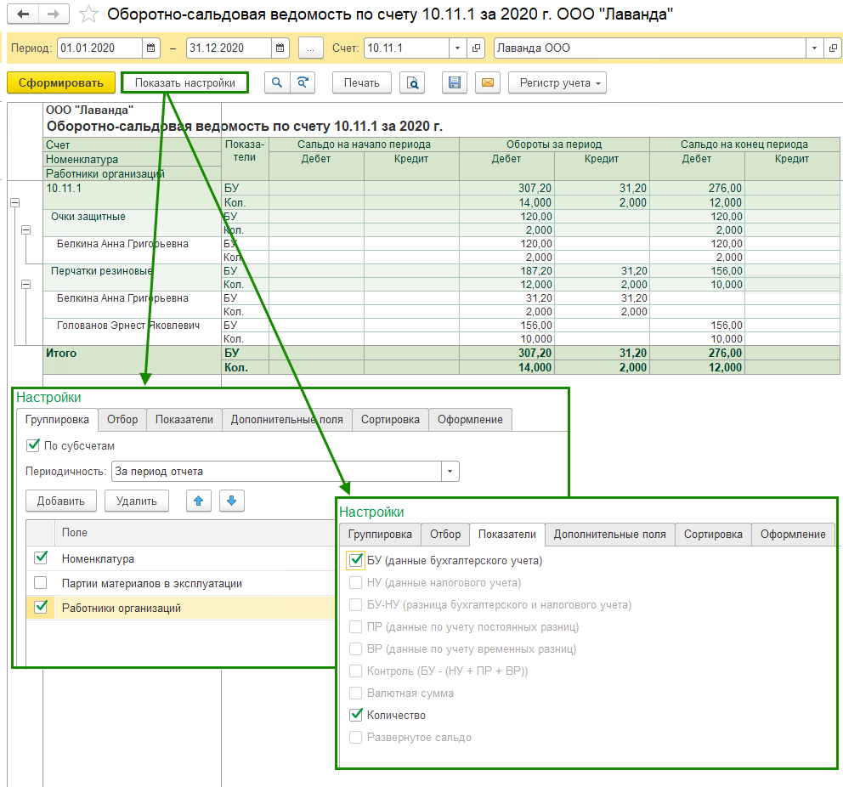This screenshot has height=787, width=843.
Task: Switch to Отбор tab in left settings
Action: [122, 419]
